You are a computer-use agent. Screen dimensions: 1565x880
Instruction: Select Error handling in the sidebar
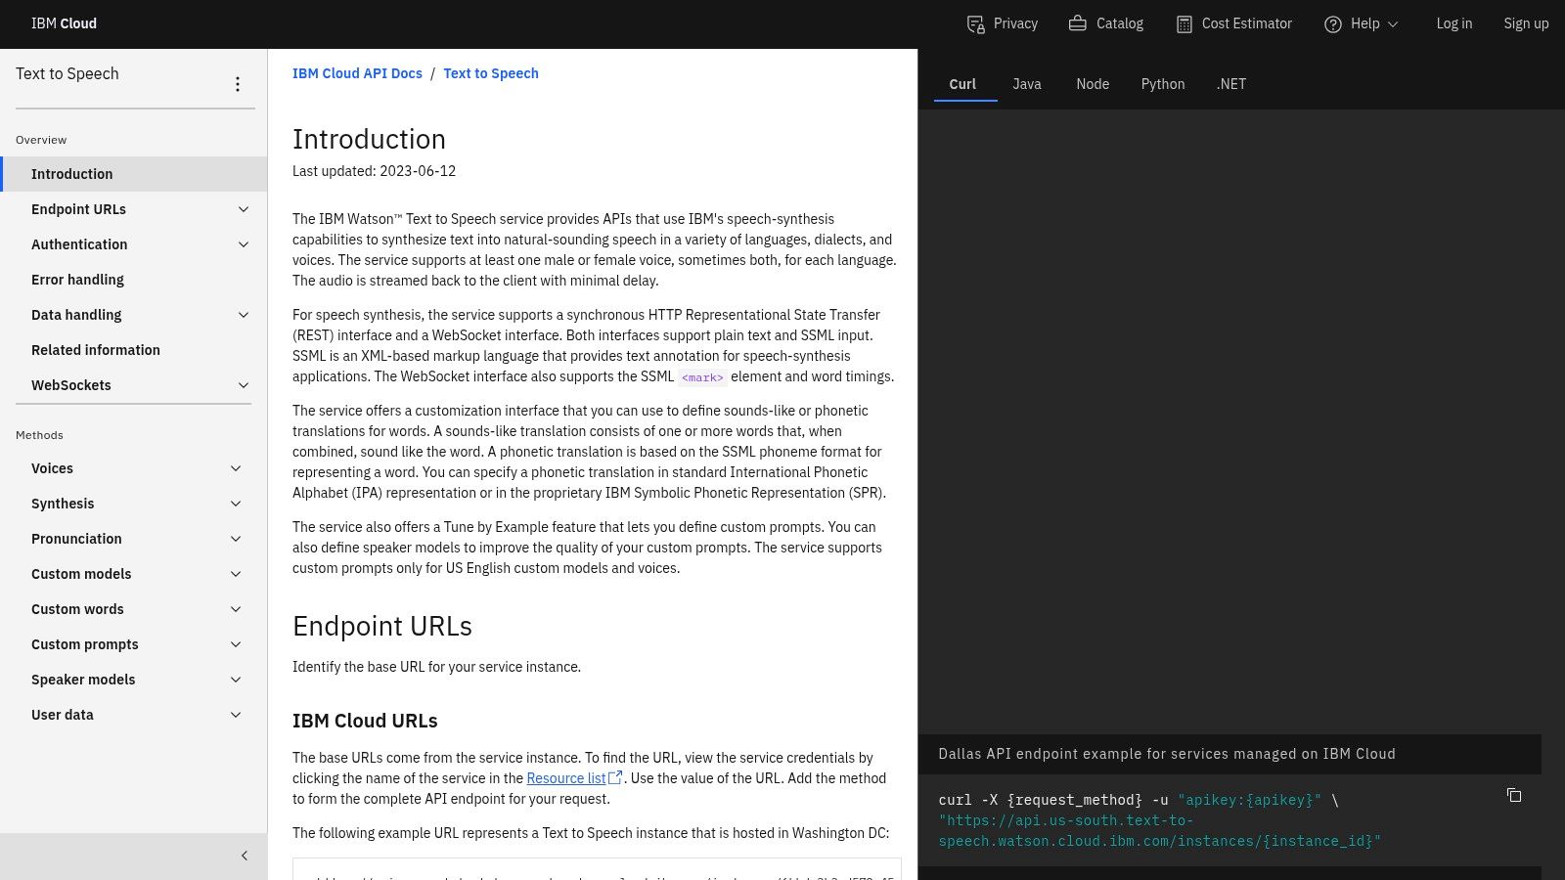click(77, 280)
